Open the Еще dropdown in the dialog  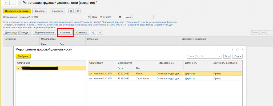tap(238, 56)
